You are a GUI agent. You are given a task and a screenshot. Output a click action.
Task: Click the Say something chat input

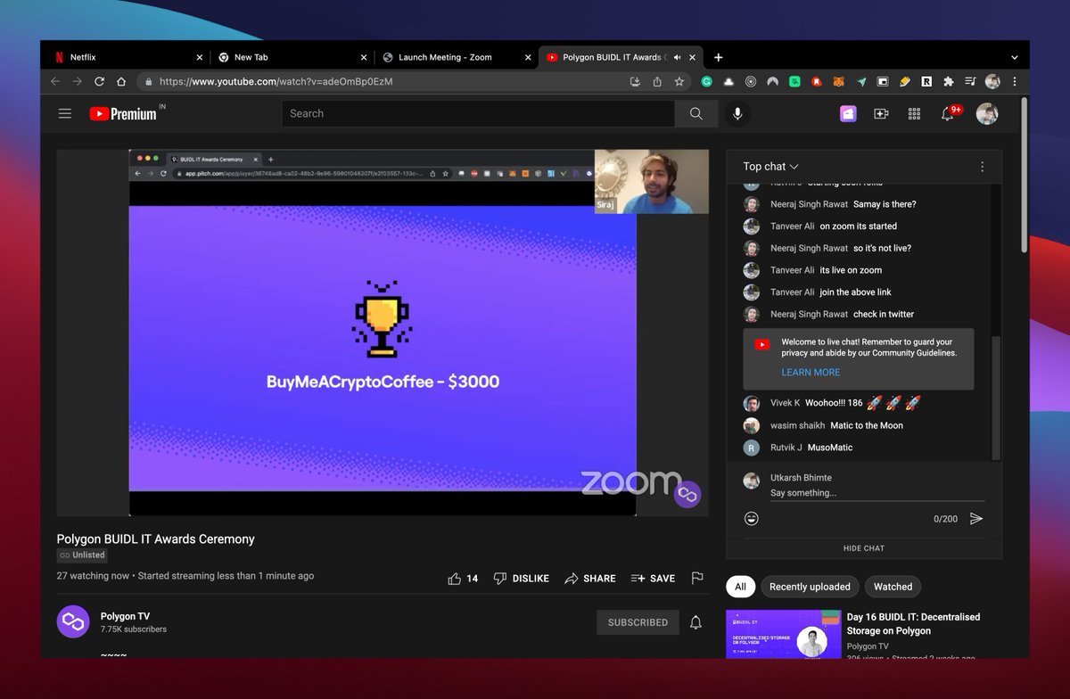[877, 493]
